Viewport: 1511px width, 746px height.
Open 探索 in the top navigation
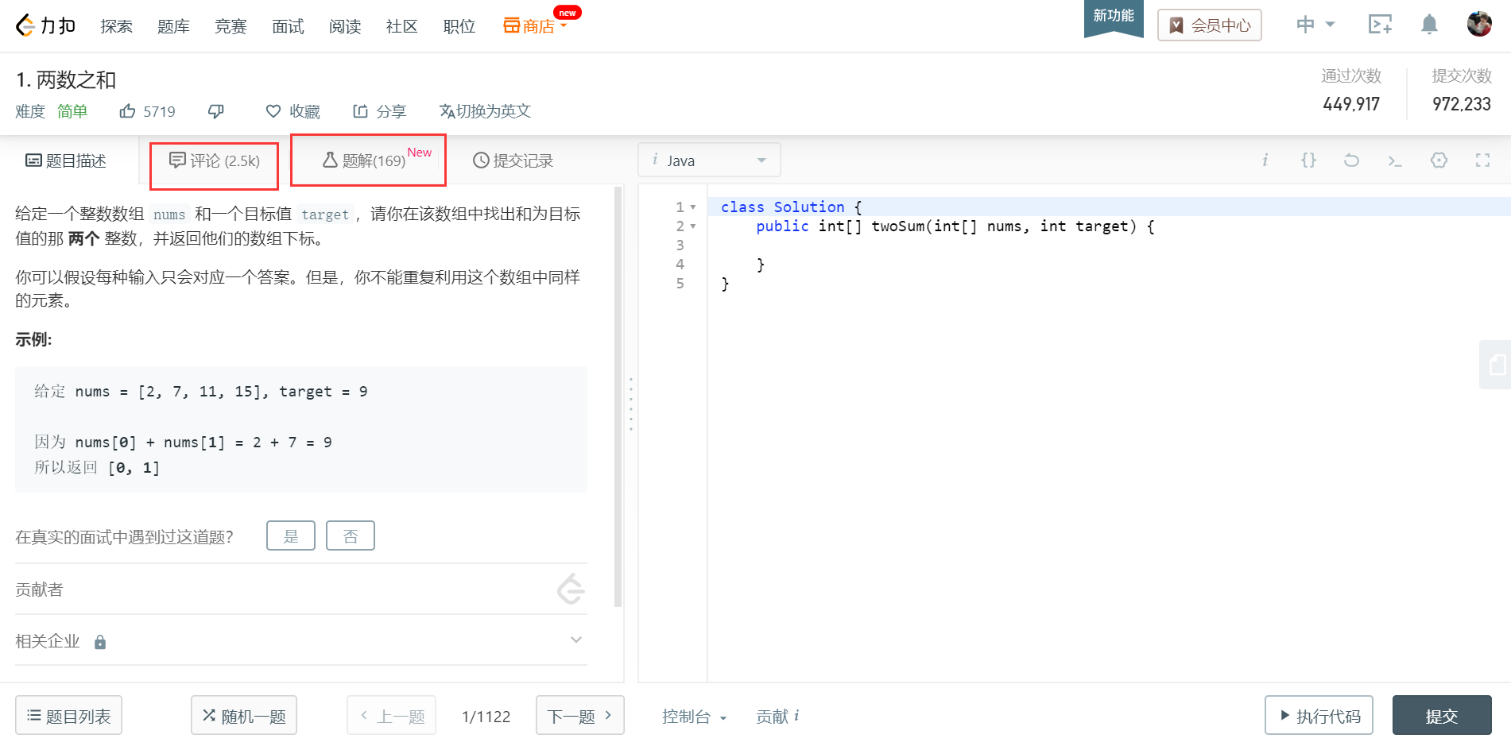pyautogui.click(x=117, y=26)
